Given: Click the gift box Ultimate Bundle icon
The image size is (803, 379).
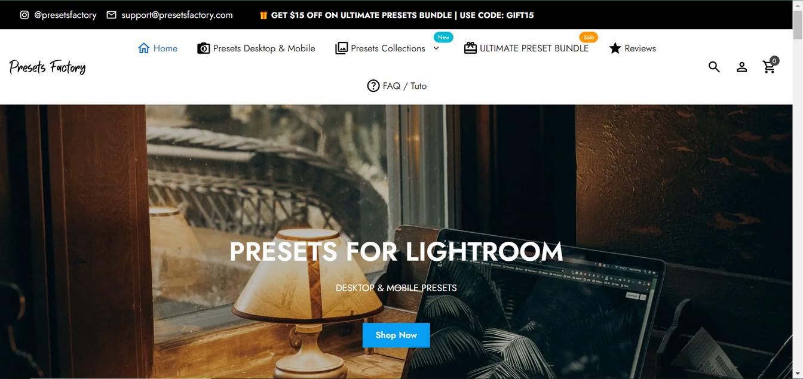Looking at the screenshot, I should point(470,48).
